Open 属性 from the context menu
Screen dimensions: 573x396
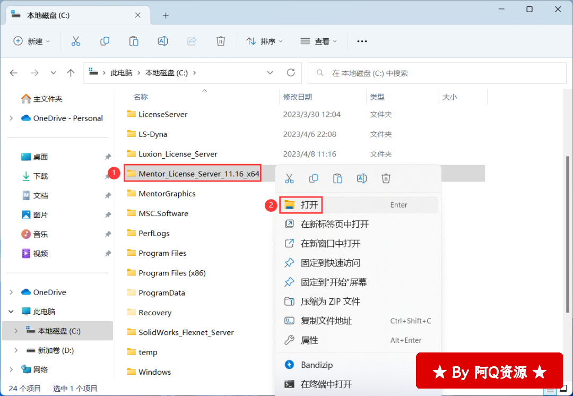point(358,340)
